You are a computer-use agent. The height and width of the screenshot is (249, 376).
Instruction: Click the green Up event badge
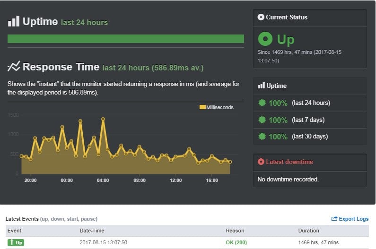(16, 242)
